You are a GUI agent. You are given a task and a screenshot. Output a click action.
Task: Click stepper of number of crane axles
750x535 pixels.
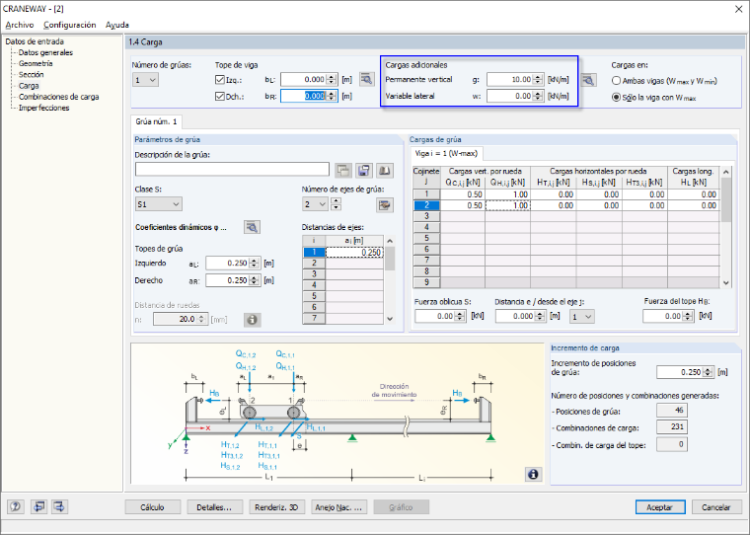pos(337,204)
